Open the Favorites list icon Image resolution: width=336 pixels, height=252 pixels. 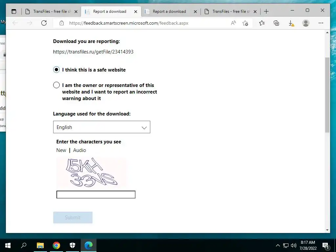[x=262, y=23]
